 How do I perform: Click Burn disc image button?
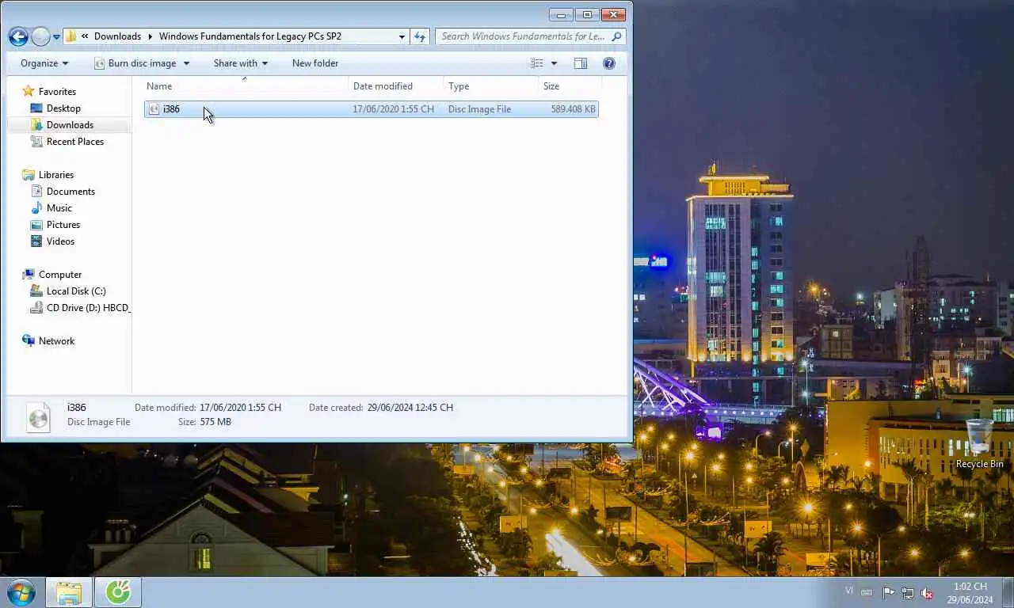pos(135,63)
